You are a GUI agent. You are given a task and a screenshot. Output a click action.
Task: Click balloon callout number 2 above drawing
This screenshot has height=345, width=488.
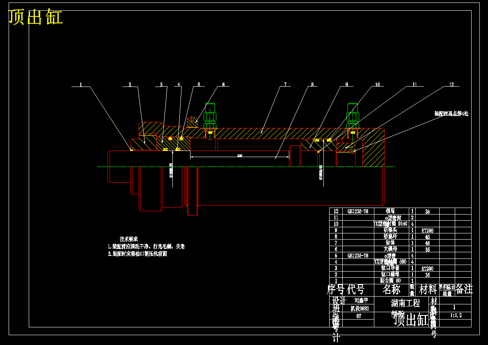(x=130, y=85)
